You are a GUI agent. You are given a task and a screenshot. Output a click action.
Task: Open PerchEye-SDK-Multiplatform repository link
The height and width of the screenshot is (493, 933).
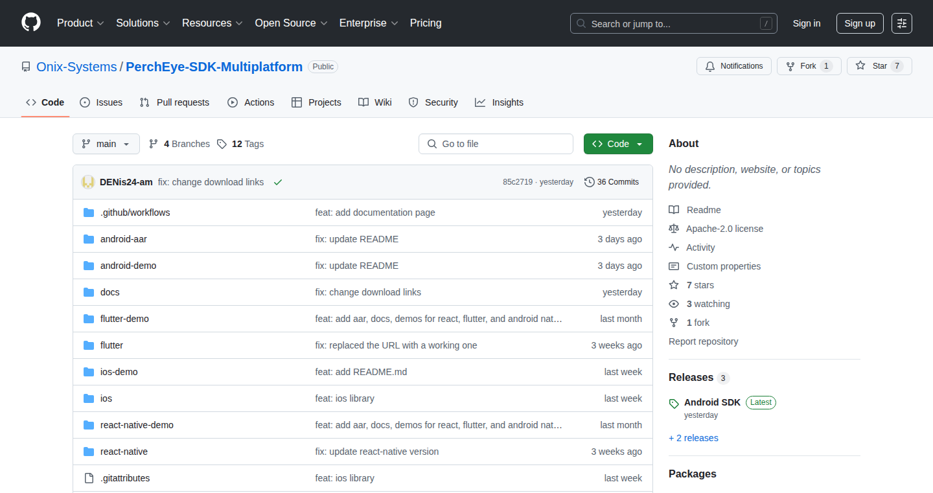tap(214, 67)
